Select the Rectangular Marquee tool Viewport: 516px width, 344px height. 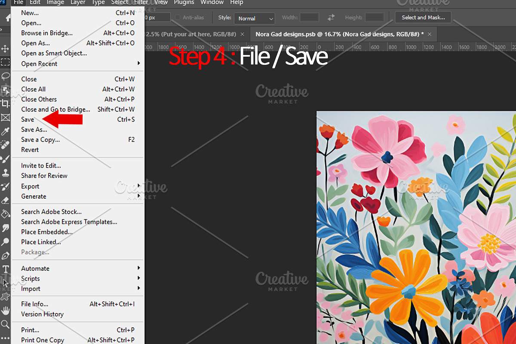[x=5, y=62]
